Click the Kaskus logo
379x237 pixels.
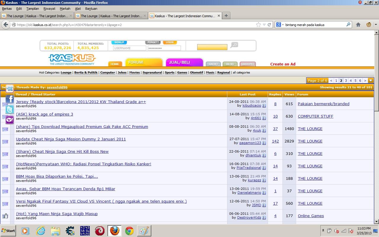click(x=72, y=59)
